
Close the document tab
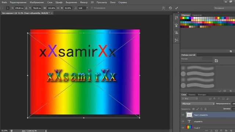click(52, 13)
